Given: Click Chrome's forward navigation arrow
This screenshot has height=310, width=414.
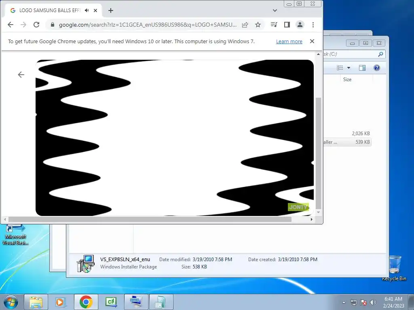Looking at the screenshot, I should 23,25.
